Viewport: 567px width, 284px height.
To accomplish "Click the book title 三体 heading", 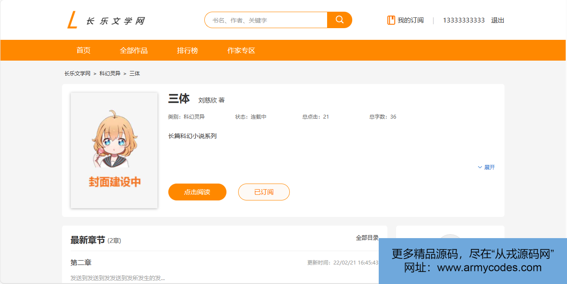I will 179,99.
